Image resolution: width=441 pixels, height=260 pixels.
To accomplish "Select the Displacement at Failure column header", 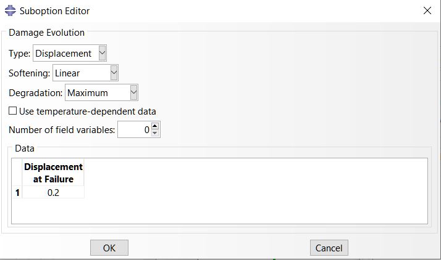I will tap(53, 173).
